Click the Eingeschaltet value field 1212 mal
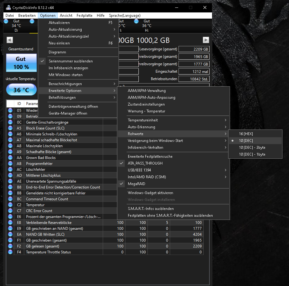The height and width of the screenshot is (286, 289). point(194,71)
